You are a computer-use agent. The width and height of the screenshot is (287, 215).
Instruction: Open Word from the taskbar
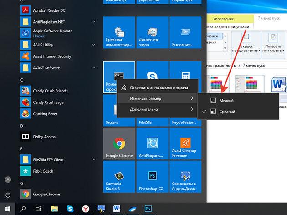click(x=117, y=209)
